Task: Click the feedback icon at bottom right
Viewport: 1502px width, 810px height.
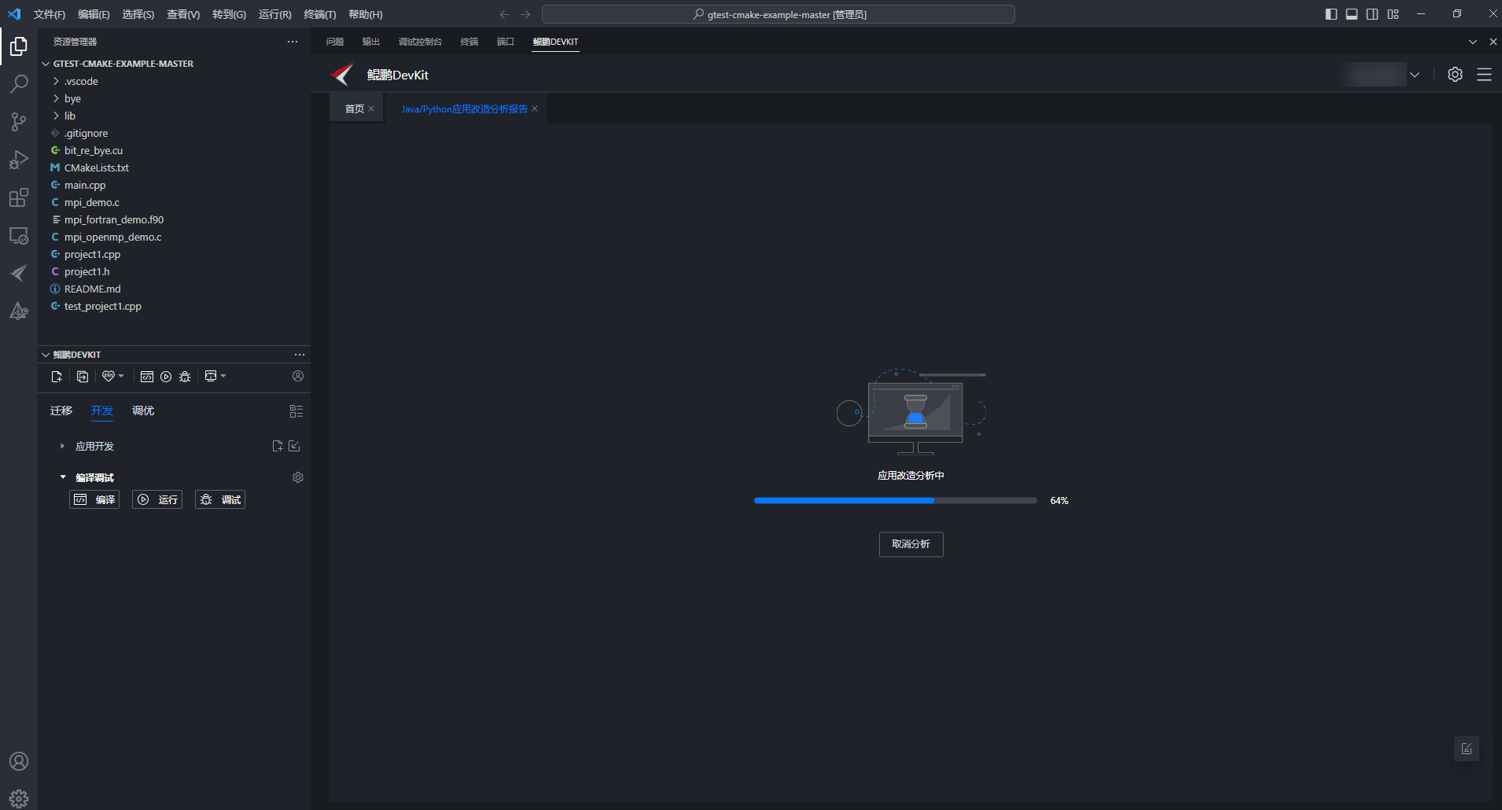Action: point(1467,749)
